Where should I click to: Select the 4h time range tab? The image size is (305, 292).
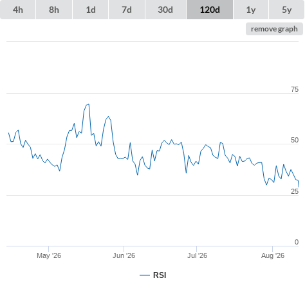coord(18,10)
